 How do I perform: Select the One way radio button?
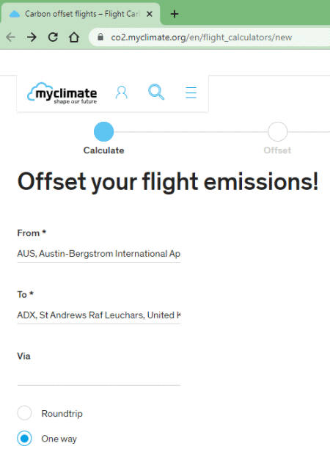click(x=24, y=439)
